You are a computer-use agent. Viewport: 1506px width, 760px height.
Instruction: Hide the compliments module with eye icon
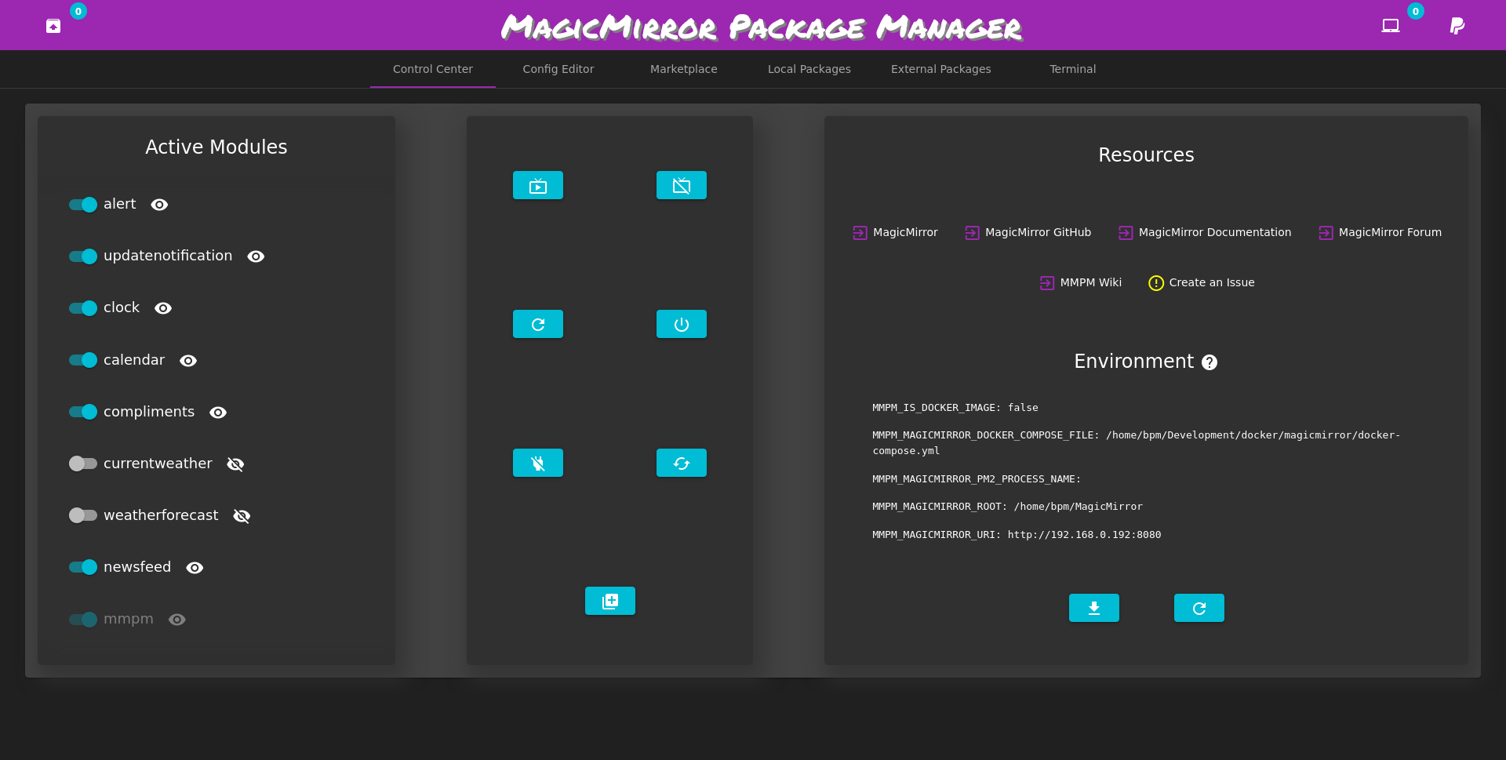coord(218,413)
